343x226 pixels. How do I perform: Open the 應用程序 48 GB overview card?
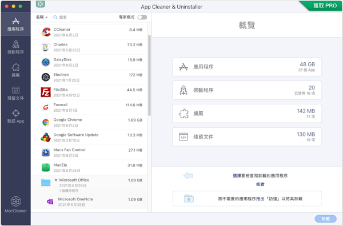coord(247,67)
